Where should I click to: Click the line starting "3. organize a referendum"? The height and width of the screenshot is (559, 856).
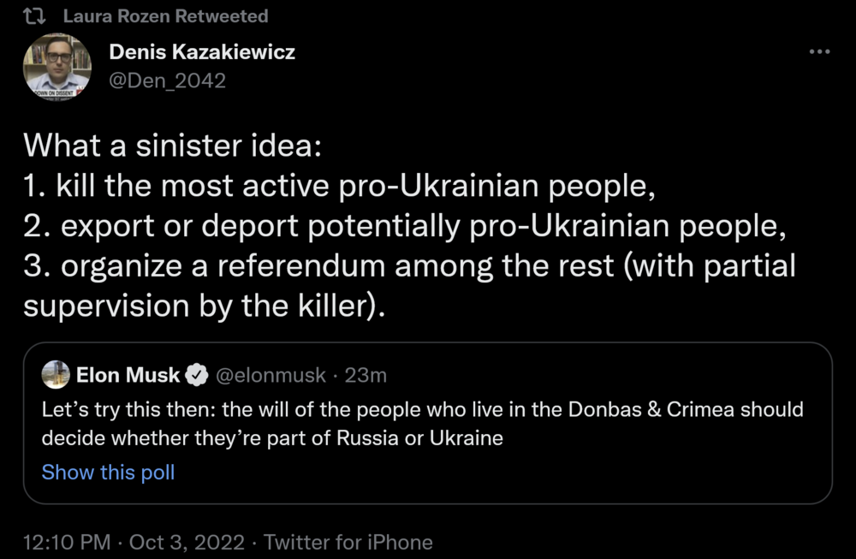click(x=409, y=265)
